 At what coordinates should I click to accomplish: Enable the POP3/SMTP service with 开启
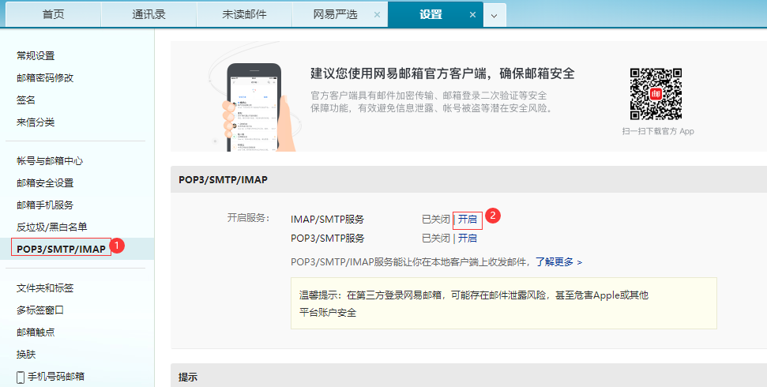(x=468, y=238)
